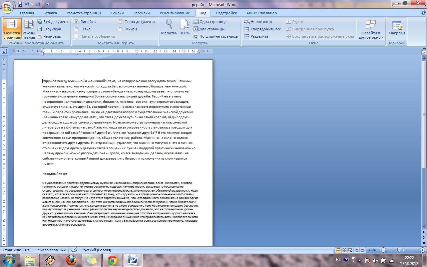Redo the last action

coord(38,4)
